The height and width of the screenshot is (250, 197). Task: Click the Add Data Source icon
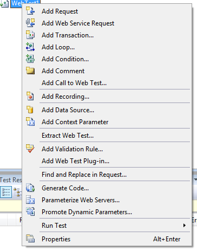point(30,110)
